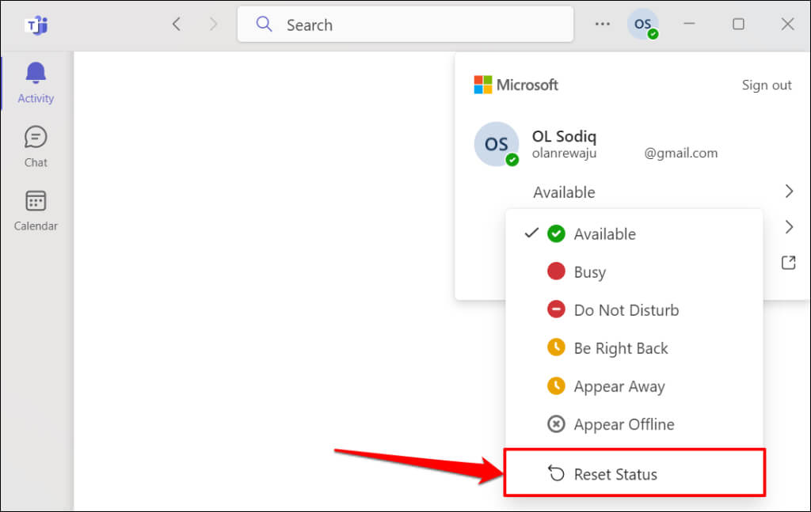Open the Calendar sidebar icon
Viewport: 811px width, 512px height.
(x=36, y=201)
